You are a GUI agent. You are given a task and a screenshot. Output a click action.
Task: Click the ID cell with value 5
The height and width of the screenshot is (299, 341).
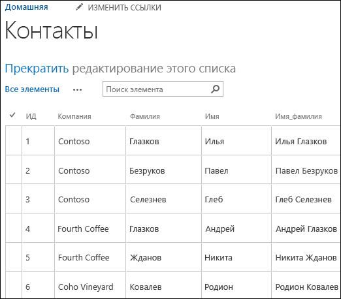click(38, 257)
